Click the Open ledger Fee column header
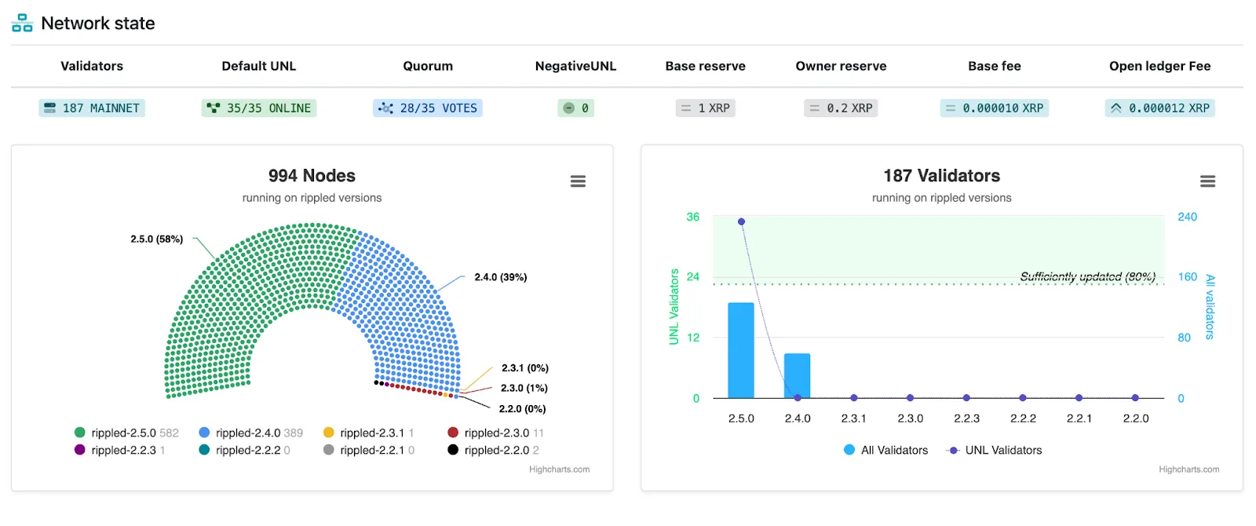Screen dimensions: 1256x526 click(1159, 66)
